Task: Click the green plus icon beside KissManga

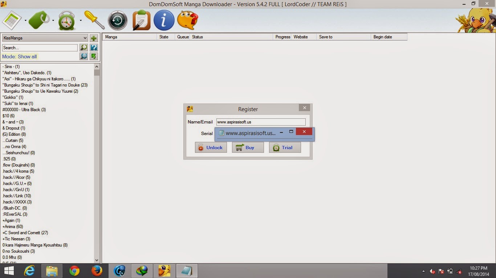Action: (x=94, y=38)
